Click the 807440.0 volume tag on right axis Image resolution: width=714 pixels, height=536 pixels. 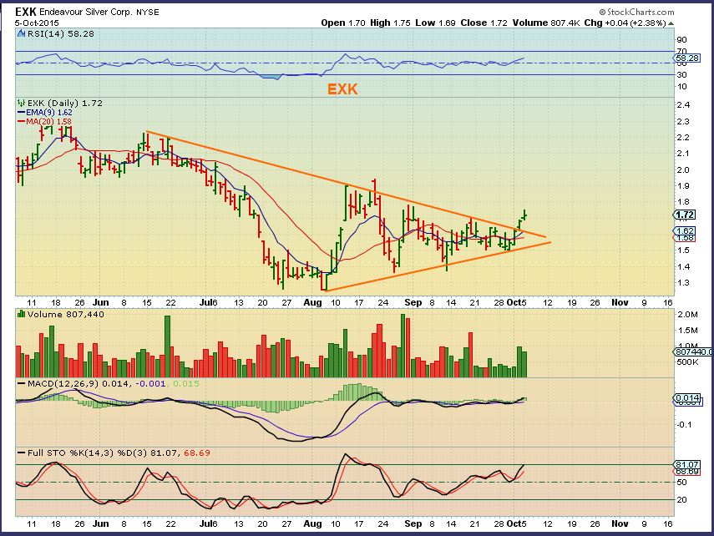click(693, 352)
